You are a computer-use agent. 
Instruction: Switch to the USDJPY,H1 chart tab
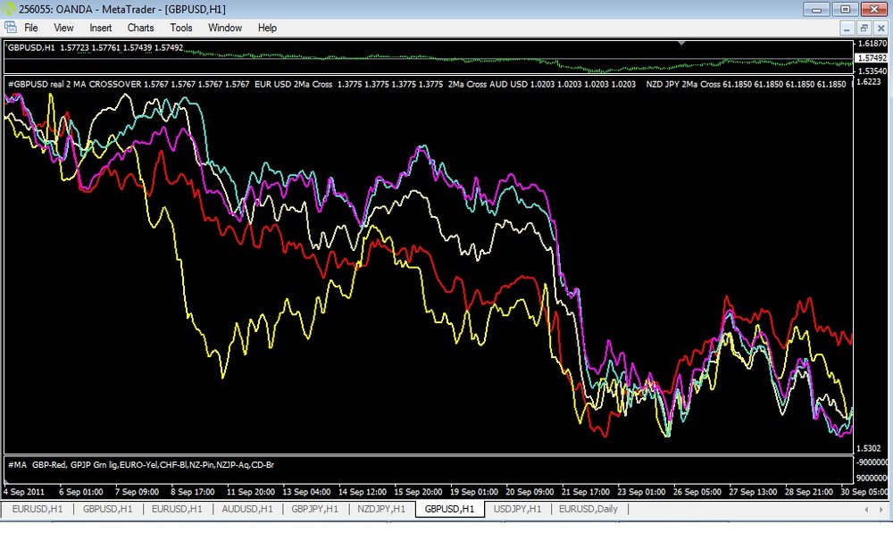[x=517, y=509]
